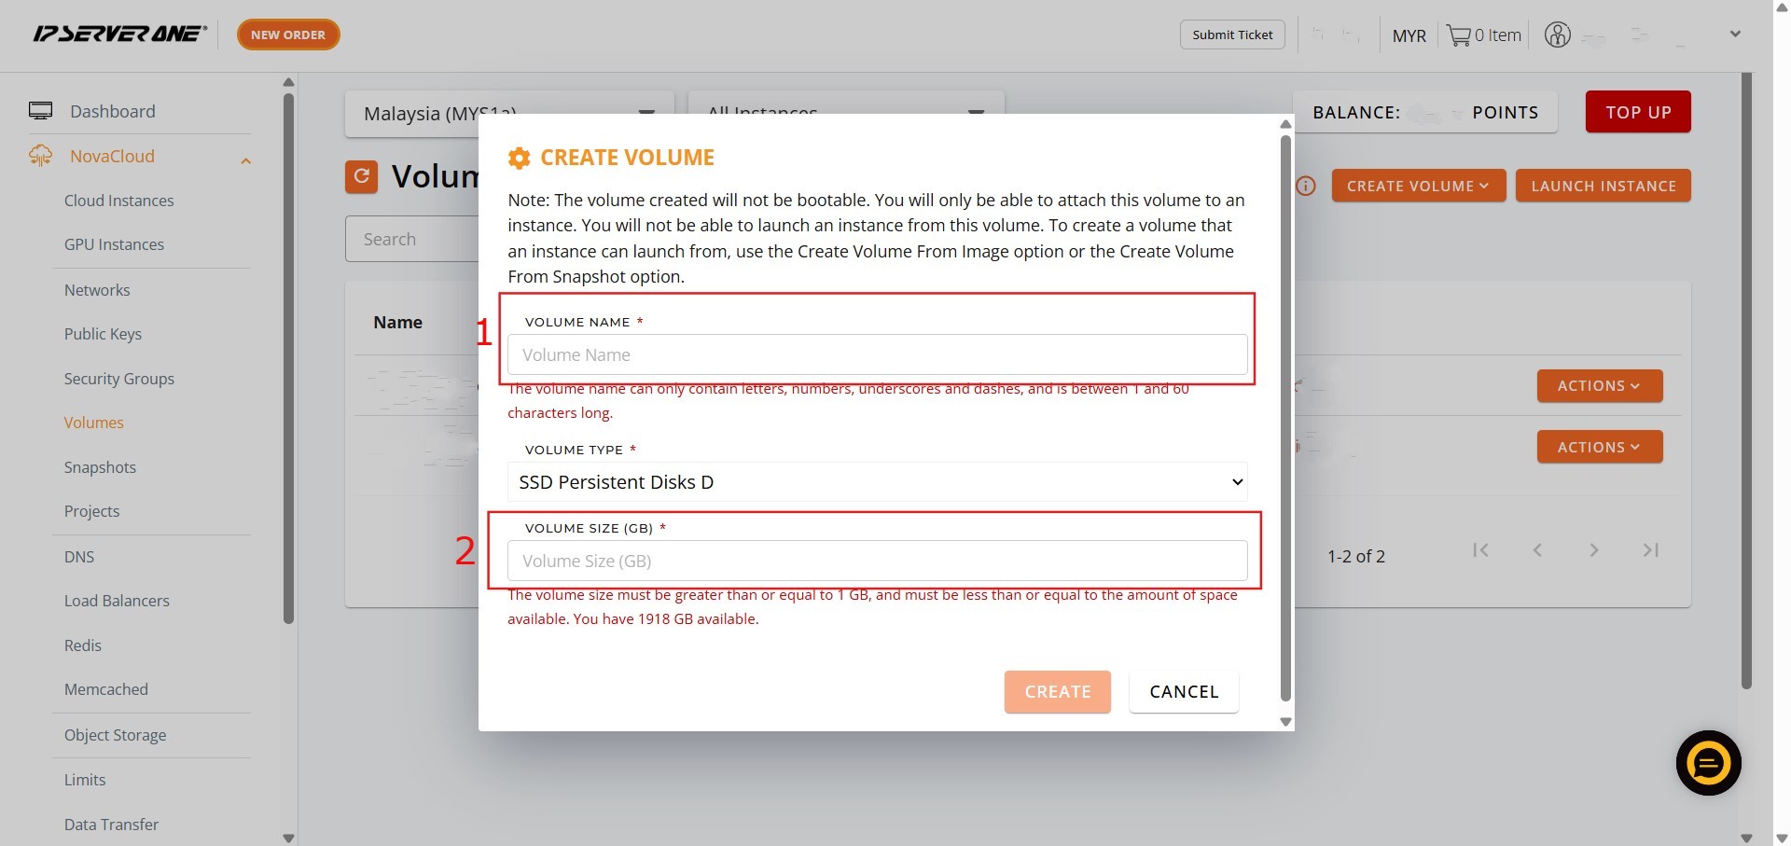Expand the Create Volume dropdown button
The width and height of the screenshot is (1791, 846).
[x=1418, y=186]
